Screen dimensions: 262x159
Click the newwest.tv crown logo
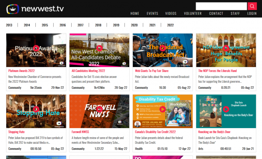[x=13, y=9]
